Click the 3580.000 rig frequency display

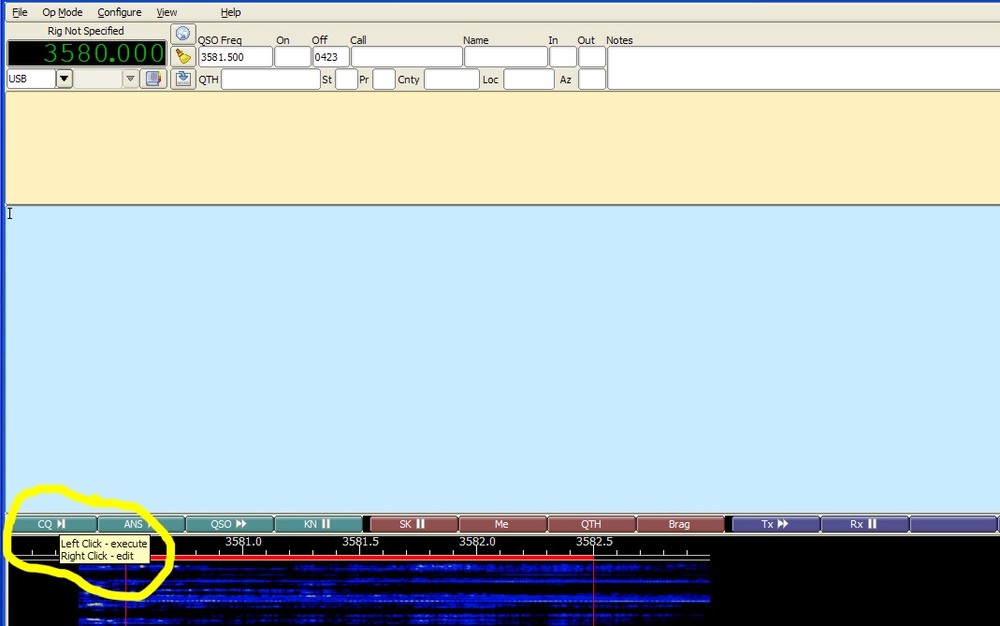[x=87, y=53]
